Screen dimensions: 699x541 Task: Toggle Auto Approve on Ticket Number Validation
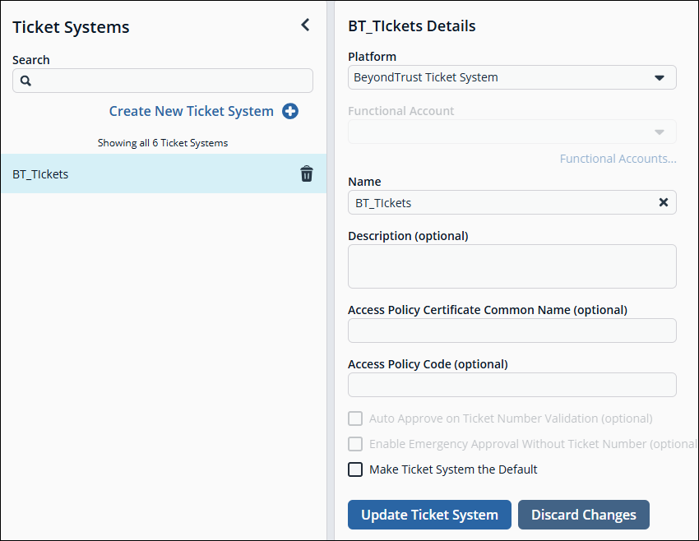(355, 418)
